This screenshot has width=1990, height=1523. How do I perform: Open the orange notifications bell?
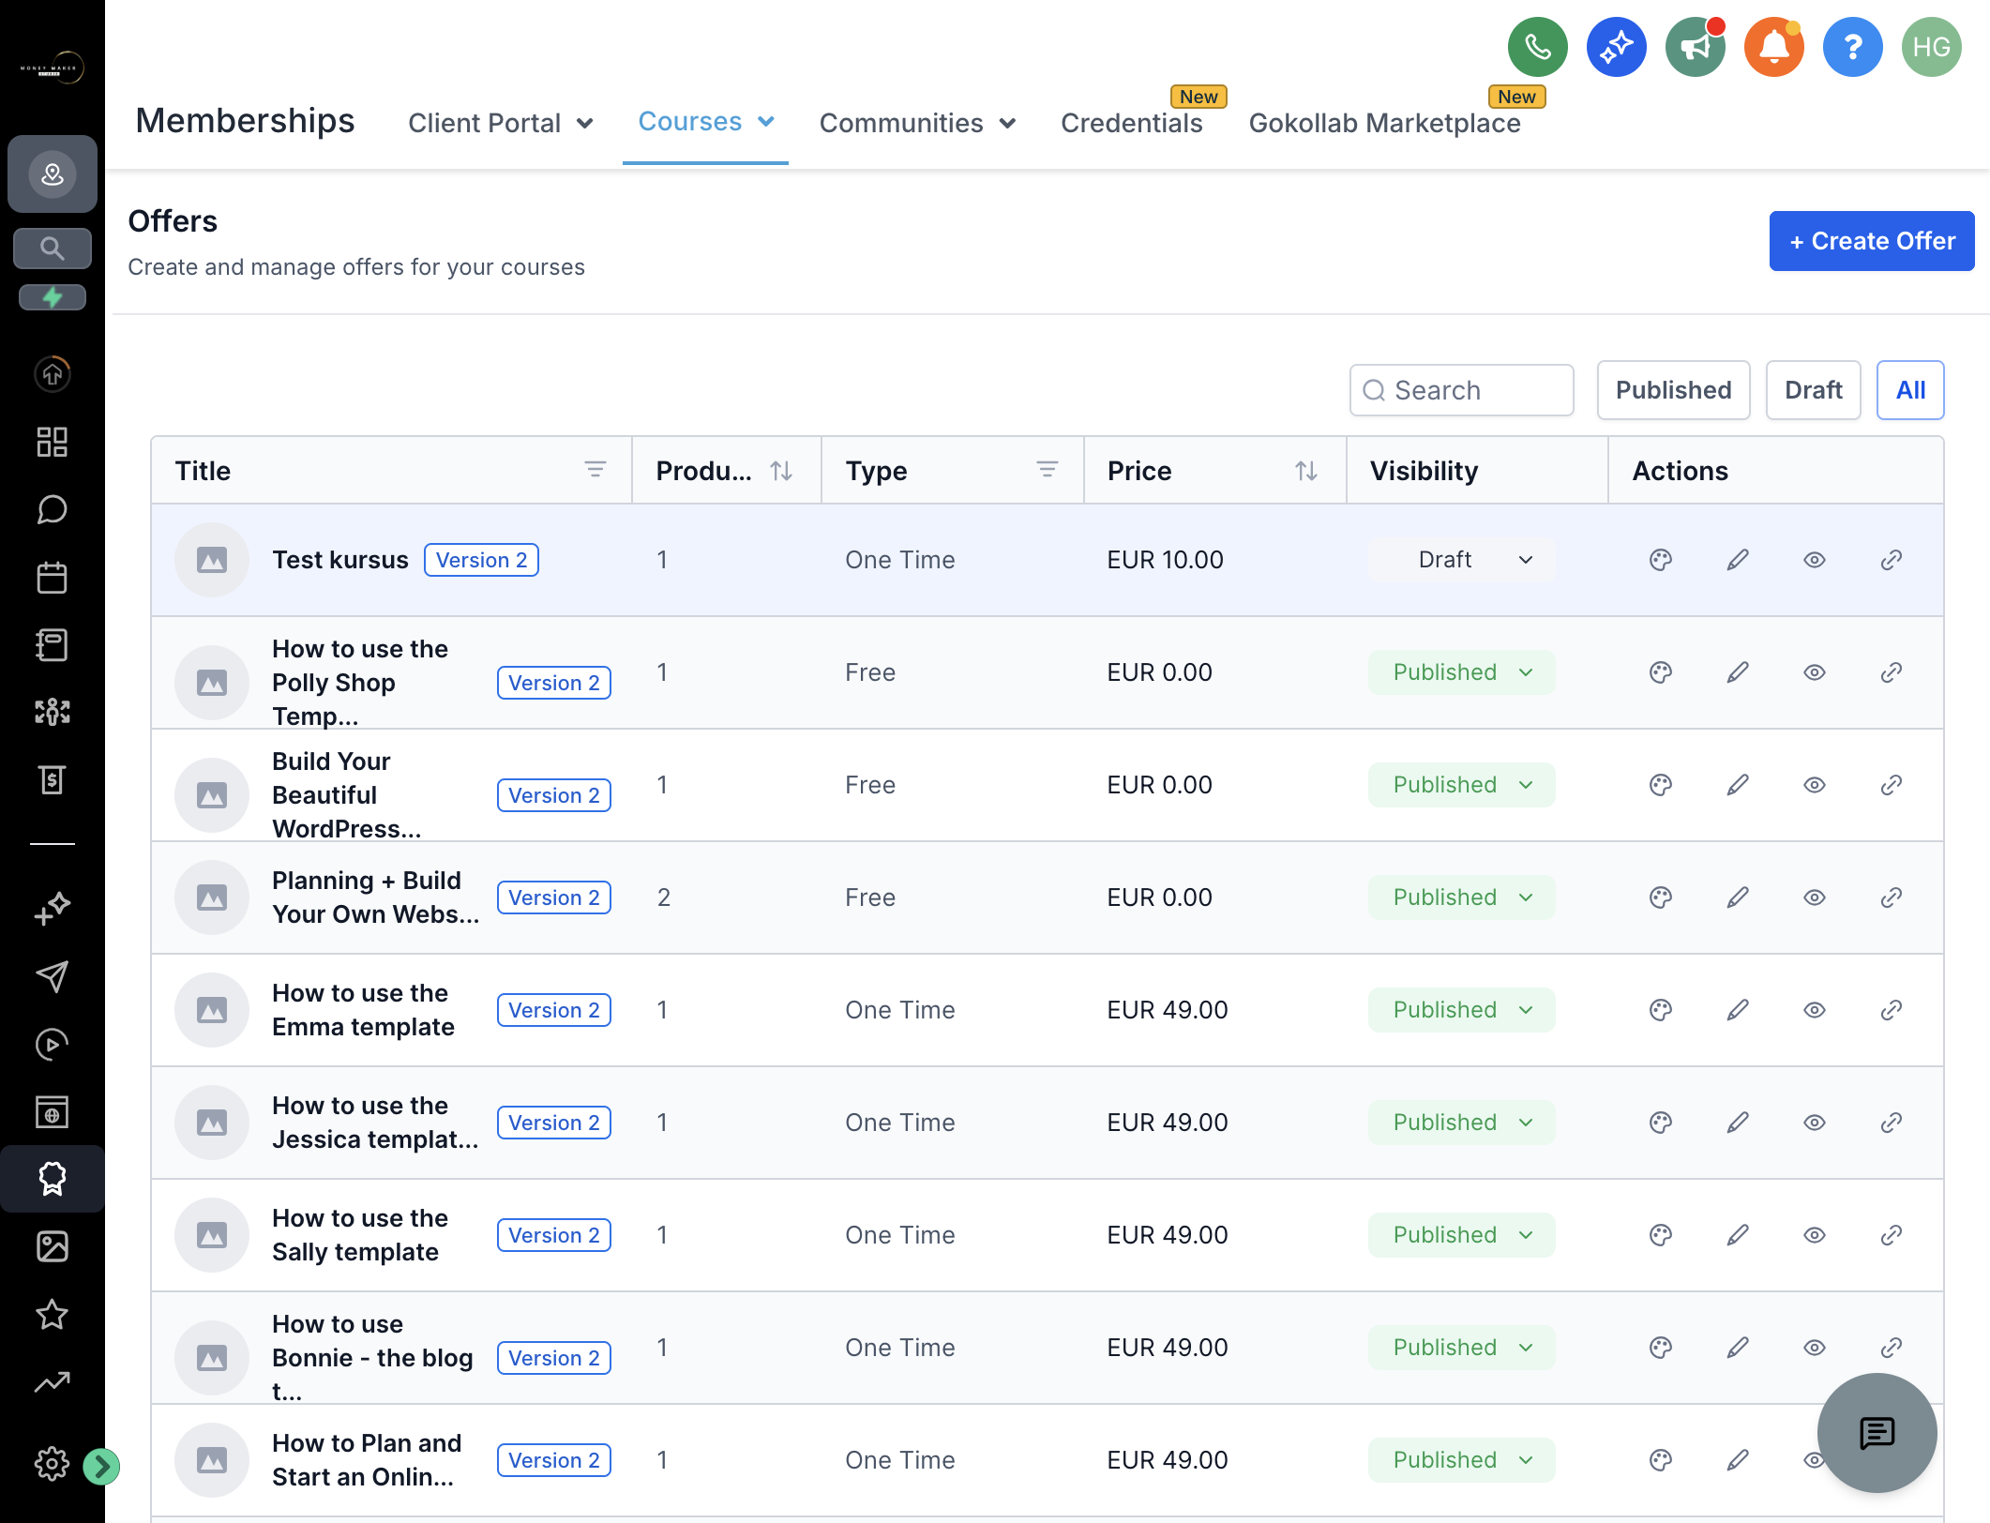(x=1773, y=47)
